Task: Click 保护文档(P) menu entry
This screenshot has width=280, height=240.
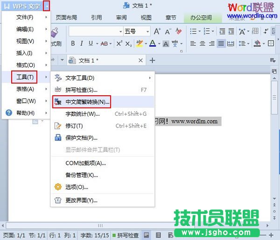Action: point(81,138)
